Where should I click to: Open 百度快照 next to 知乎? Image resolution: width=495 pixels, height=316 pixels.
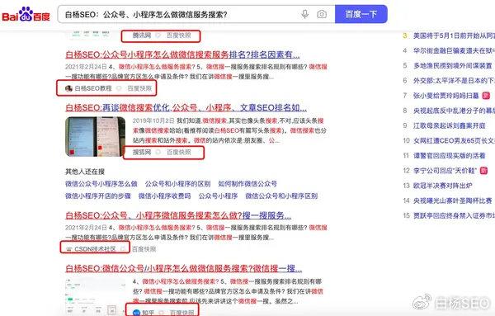click(181, 313)
